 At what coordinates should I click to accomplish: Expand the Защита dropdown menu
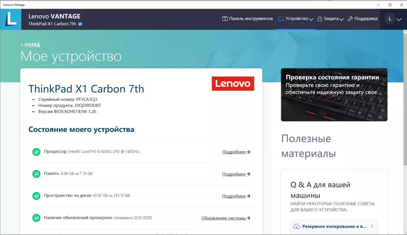point(330,19)
